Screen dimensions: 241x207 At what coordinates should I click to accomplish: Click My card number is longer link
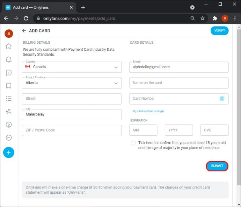point(148,111)
